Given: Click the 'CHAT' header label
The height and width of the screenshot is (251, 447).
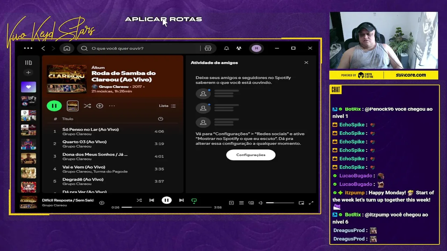Looking at the screenshot, I should [336, 90].
